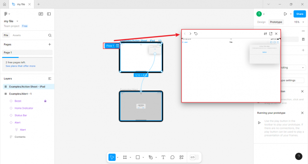Click the Label back link in preview

185,42
